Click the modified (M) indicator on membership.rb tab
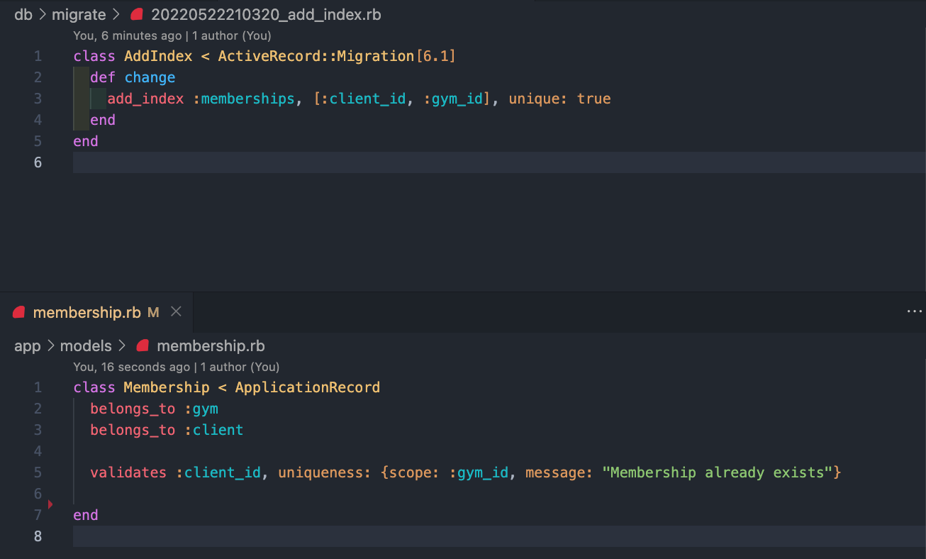Viewport: 926px width, 559px height. point(153,312)
